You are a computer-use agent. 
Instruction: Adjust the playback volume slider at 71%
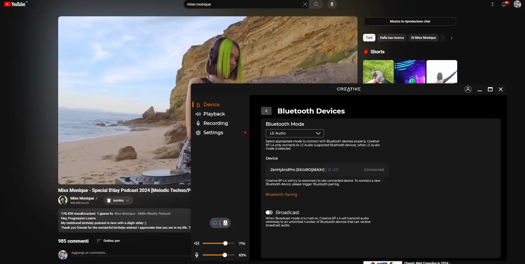tap(218, 243)
